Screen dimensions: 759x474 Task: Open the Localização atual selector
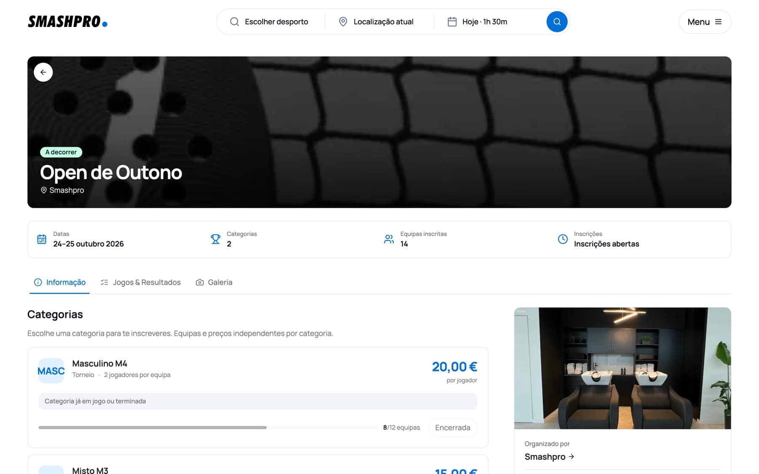pyautogui.click(x=379, y=21)
